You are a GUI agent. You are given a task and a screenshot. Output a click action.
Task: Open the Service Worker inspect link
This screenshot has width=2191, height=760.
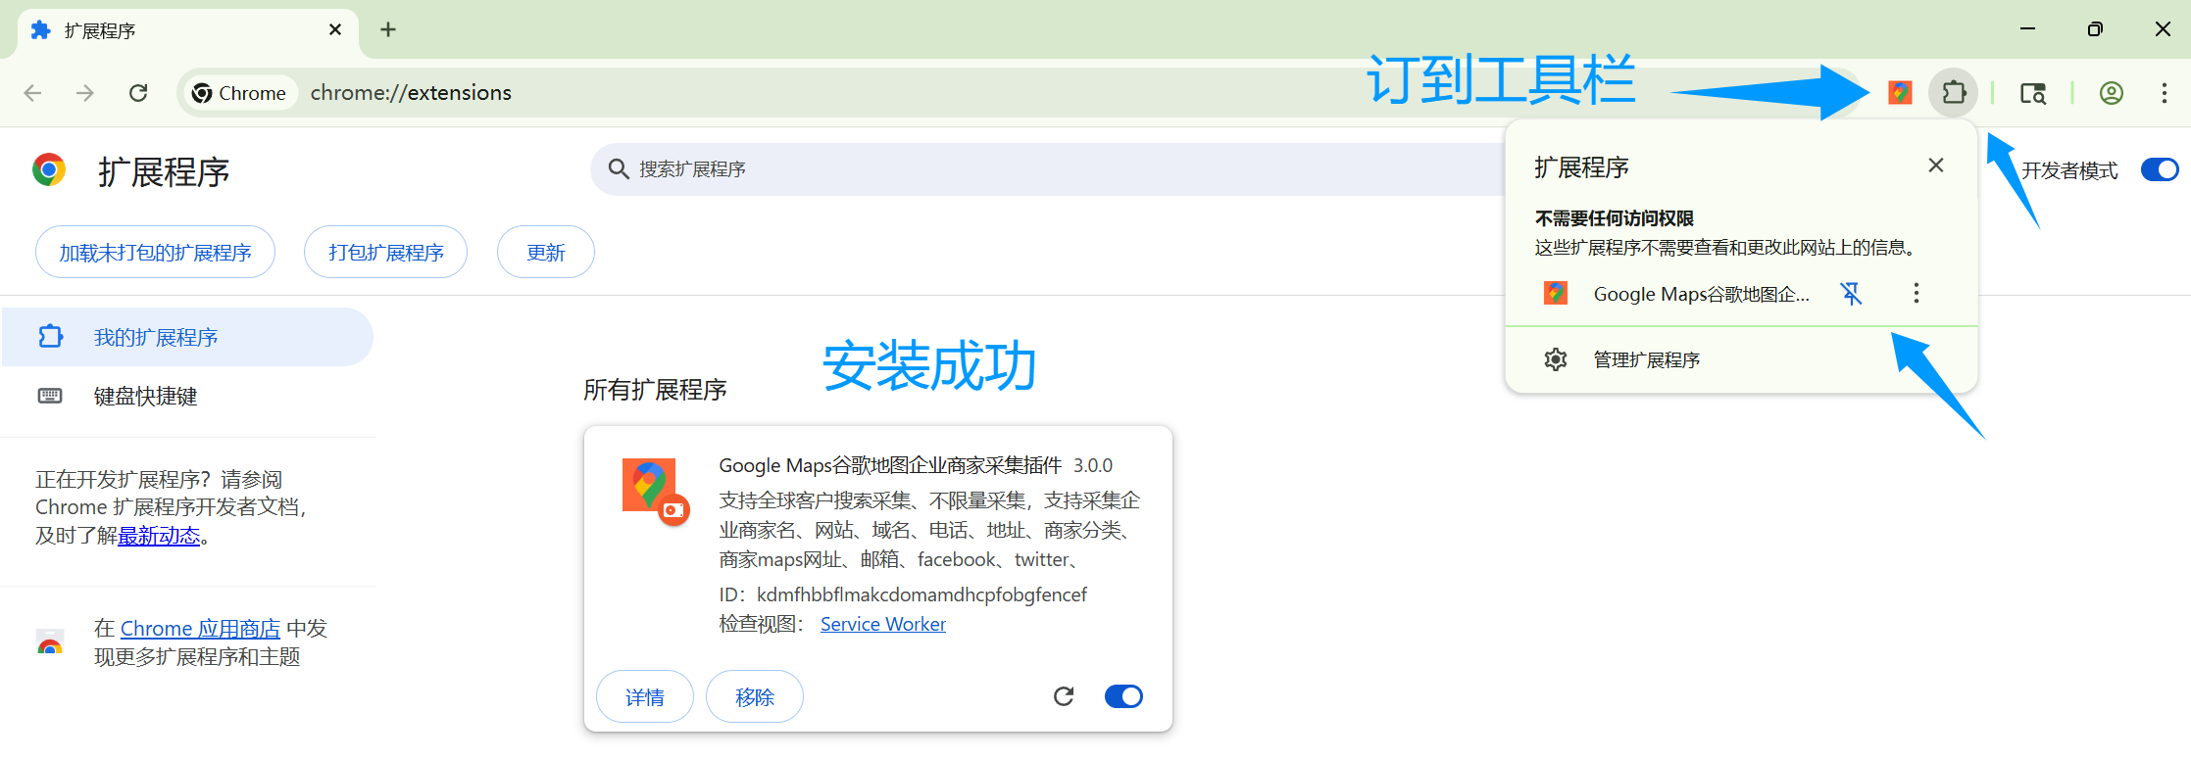(x=882, y=624)
